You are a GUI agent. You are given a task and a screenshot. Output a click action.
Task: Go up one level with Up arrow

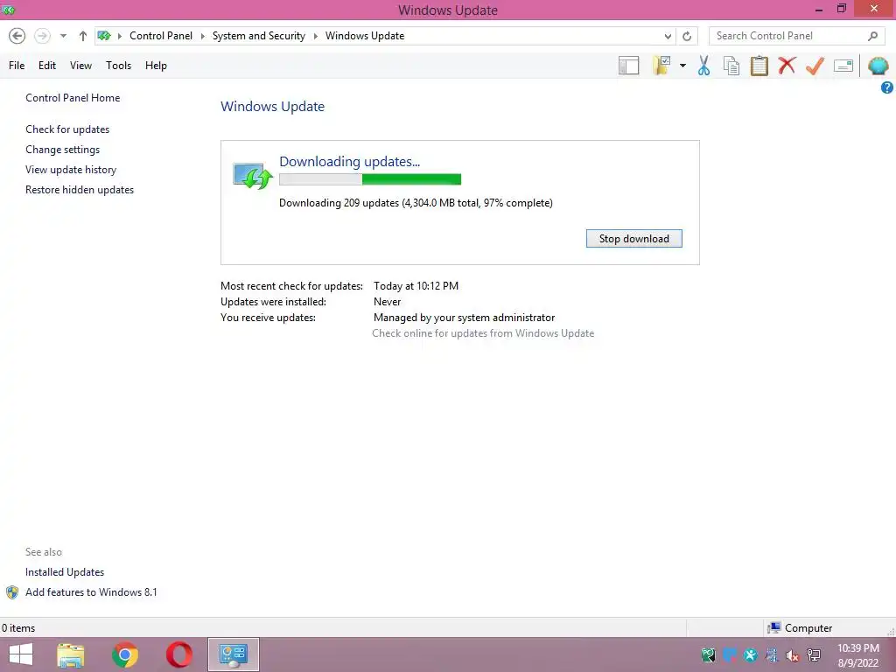(83, 36)
